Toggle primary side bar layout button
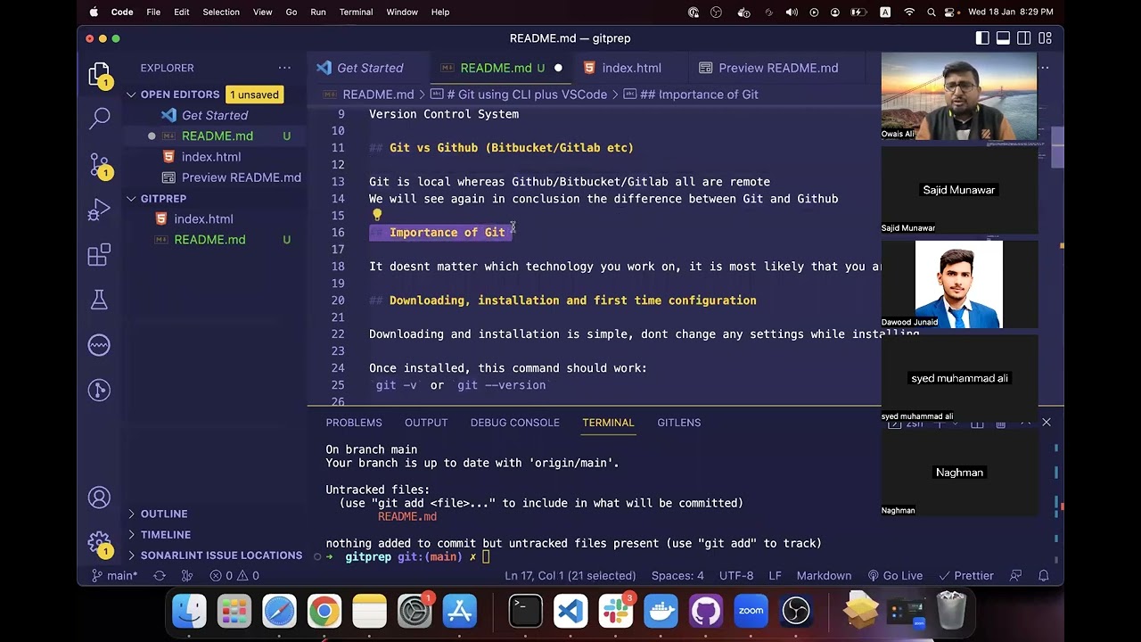The width and height of the screenshot is (1141, 642). click(982, 38)
